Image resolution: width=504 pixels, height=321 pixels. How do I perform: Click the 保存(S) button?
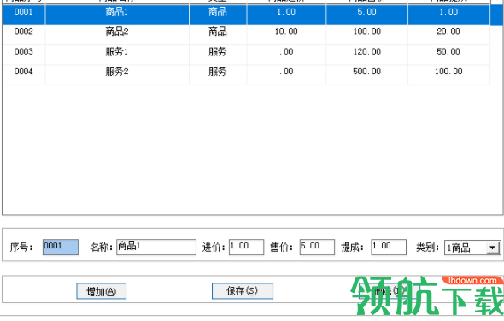[243, 291]
